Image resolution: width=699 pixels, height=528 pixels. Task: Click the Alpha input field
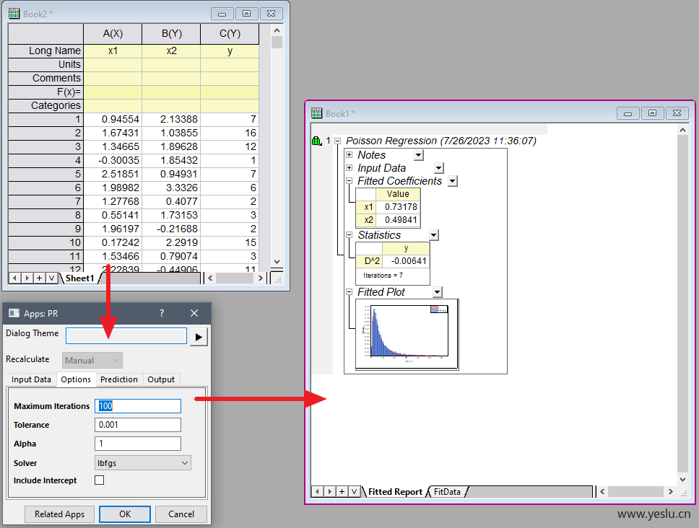138,444
